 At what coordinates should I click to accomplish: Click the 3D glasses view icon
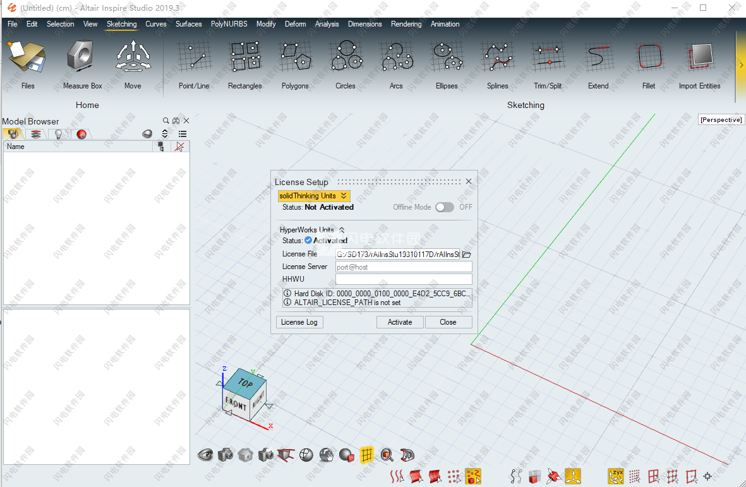[x=407, y=455]
